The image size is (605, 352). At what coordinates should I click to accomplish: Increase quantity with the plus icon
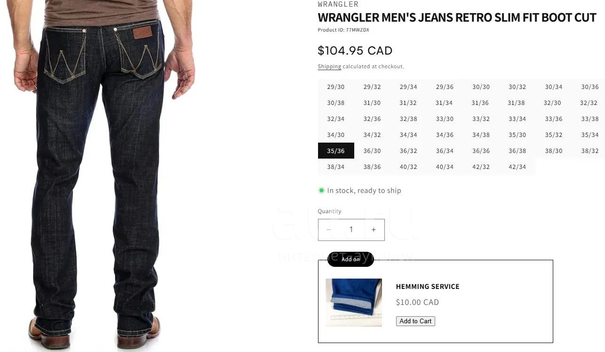pyautogui.click(x=374, y=230)
